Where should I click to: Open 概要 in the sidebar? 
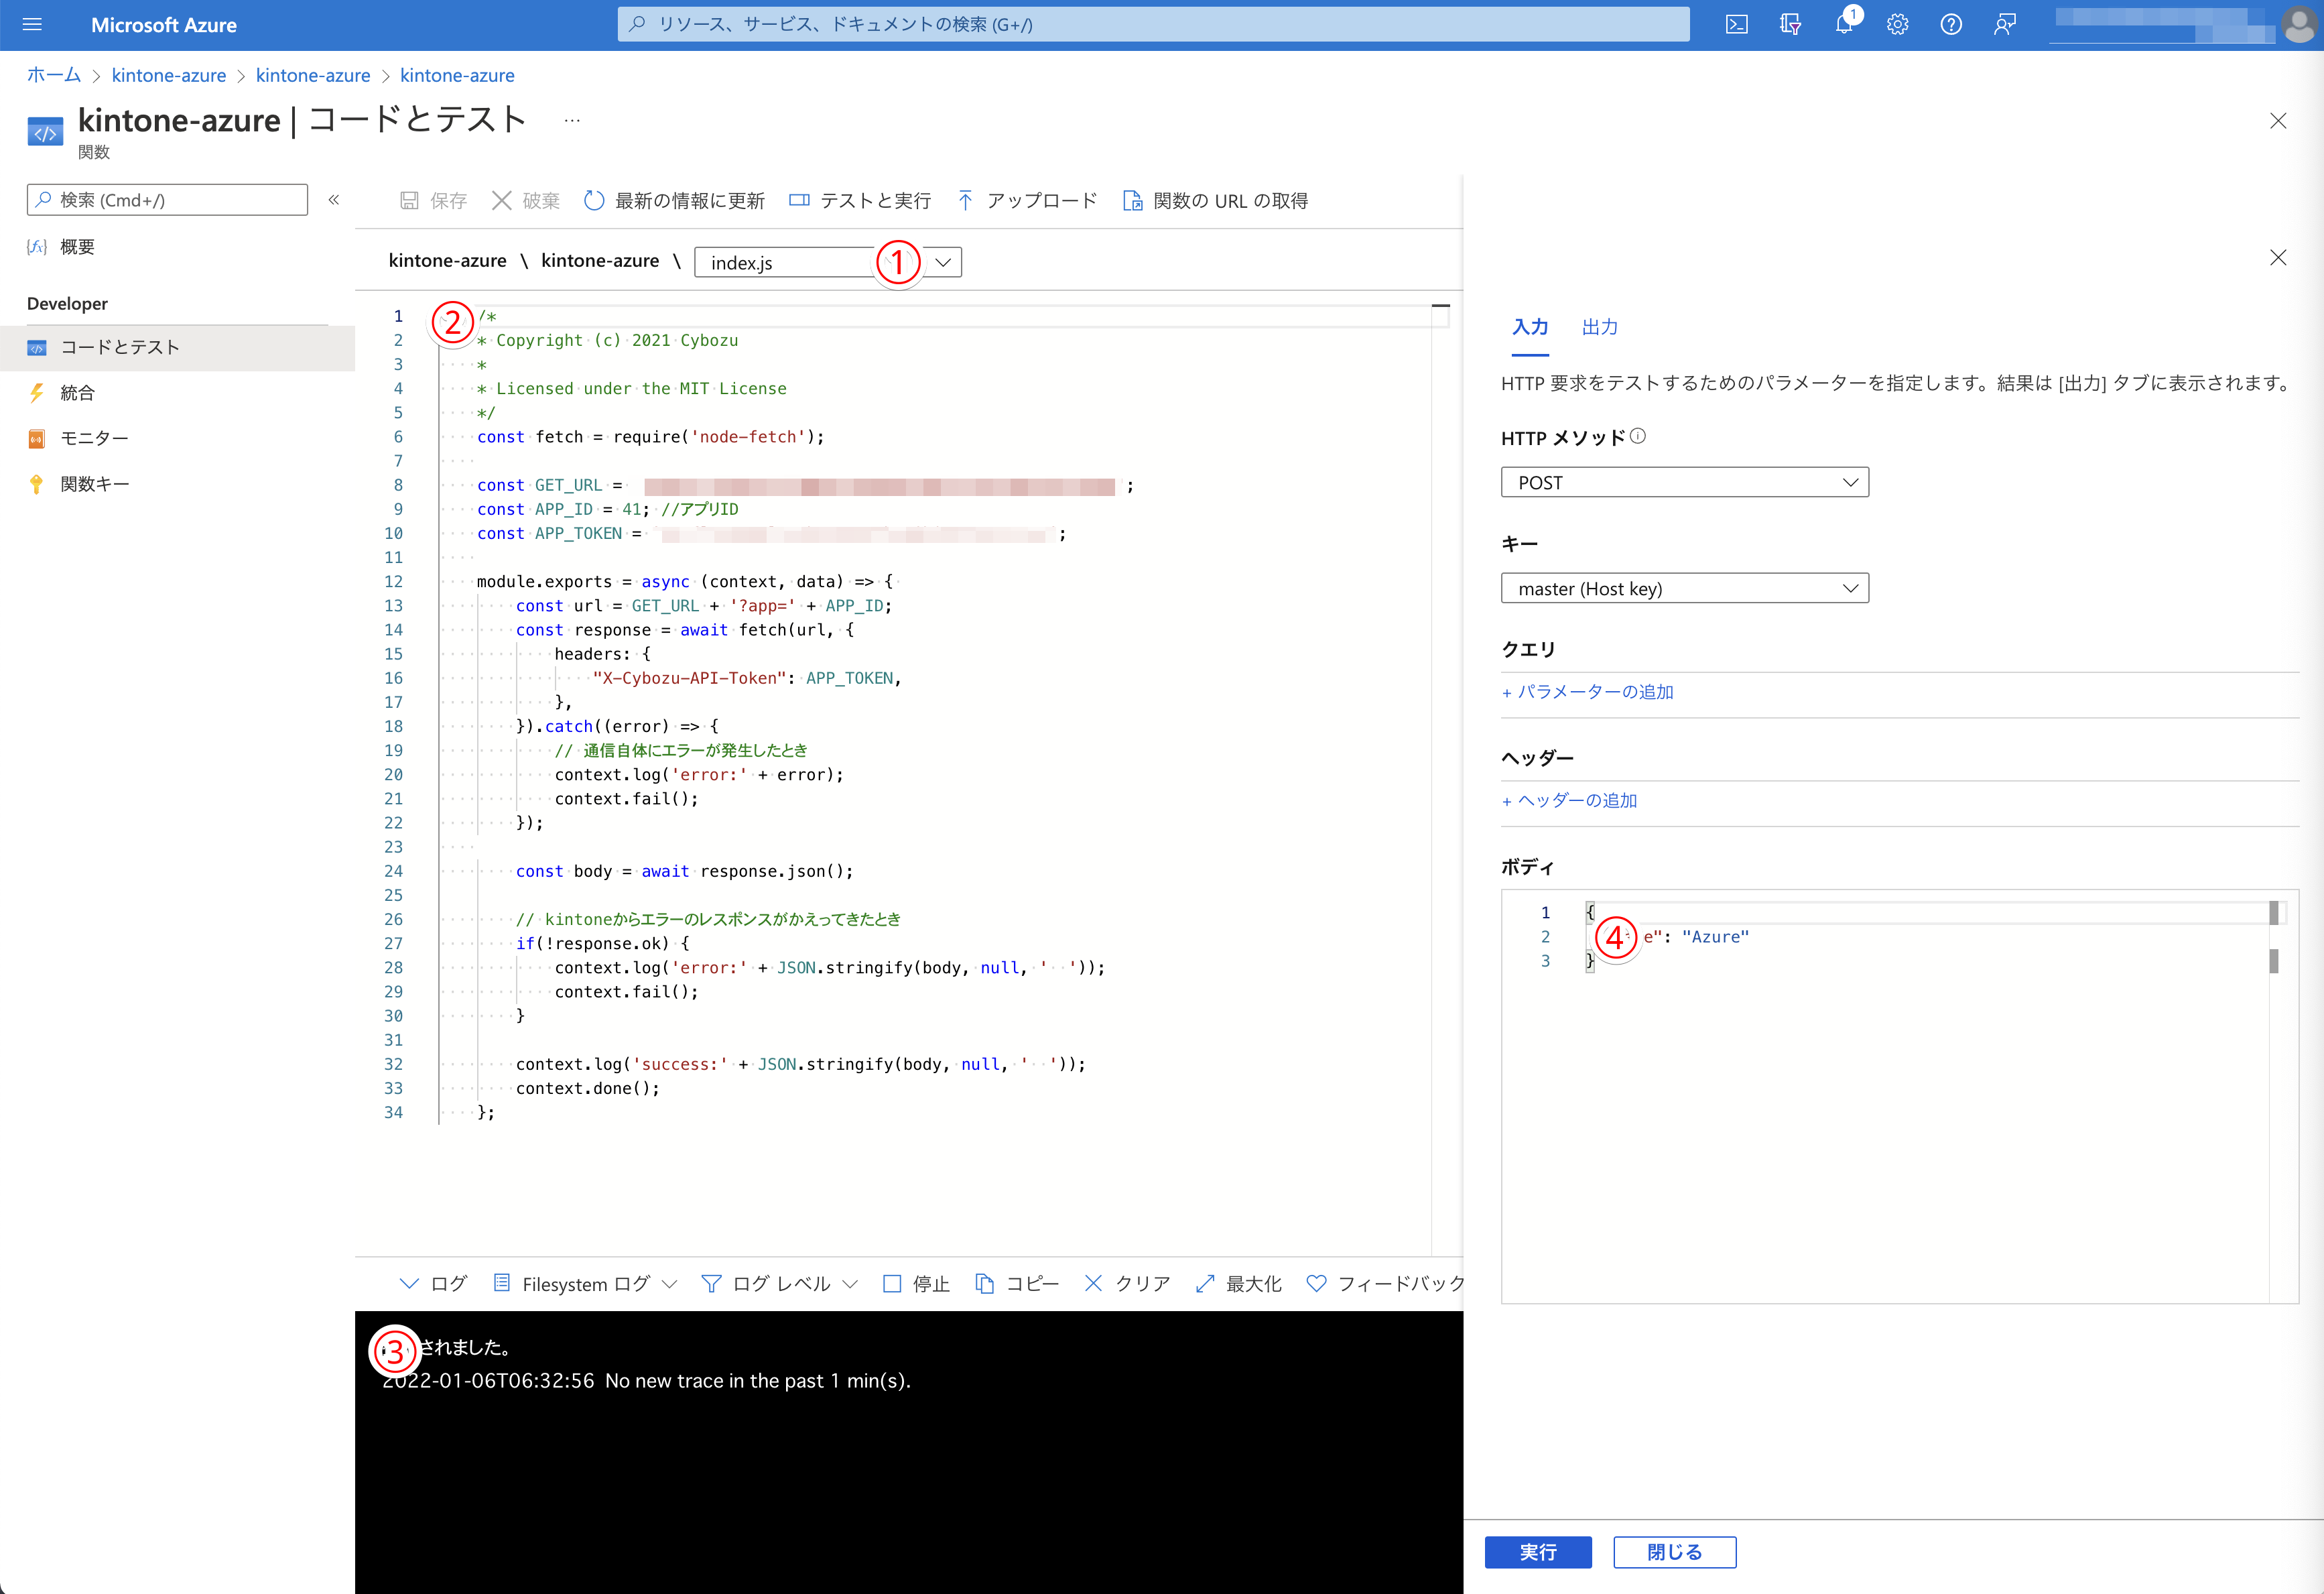coord(77,247)
